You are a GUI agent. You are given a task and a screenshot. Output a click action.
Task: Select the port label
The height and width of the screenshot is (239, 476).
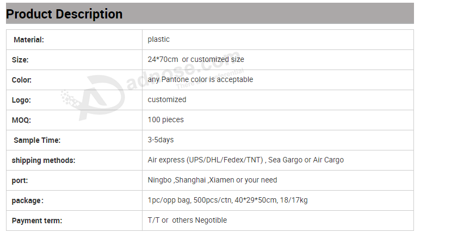[20, 180]
